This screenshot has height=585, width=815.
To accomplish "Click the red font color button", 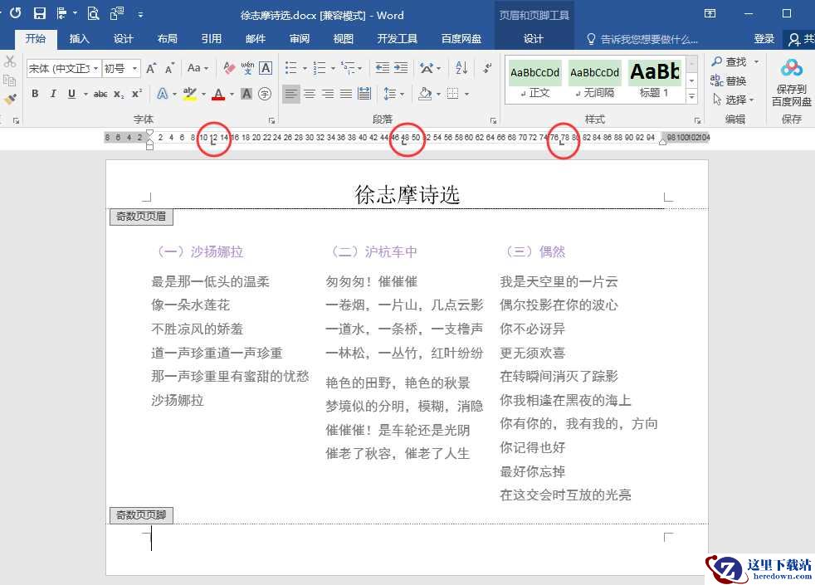I will 218,94.
